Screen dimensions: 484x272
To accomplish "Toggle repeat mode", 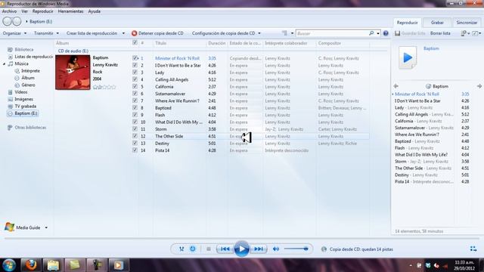I will 193,249.
